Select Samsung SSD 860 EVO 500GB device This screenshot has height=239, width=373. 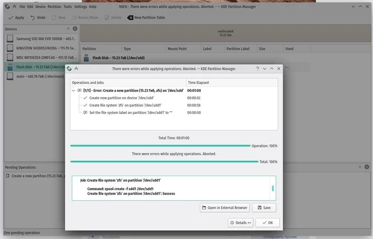point(41,38)
